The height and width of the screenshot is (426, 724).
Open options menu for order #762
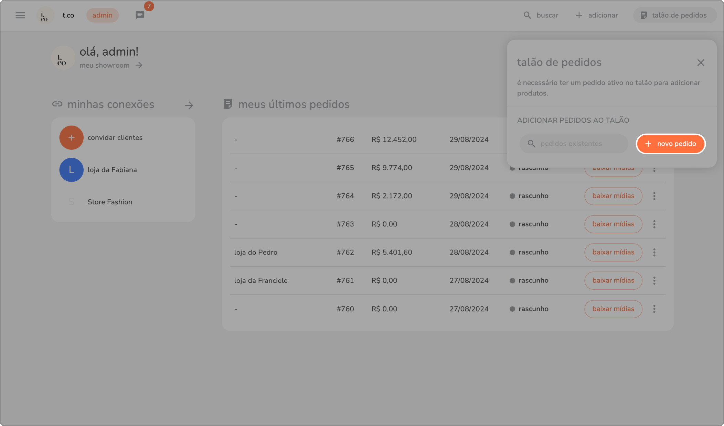(654, 252)
